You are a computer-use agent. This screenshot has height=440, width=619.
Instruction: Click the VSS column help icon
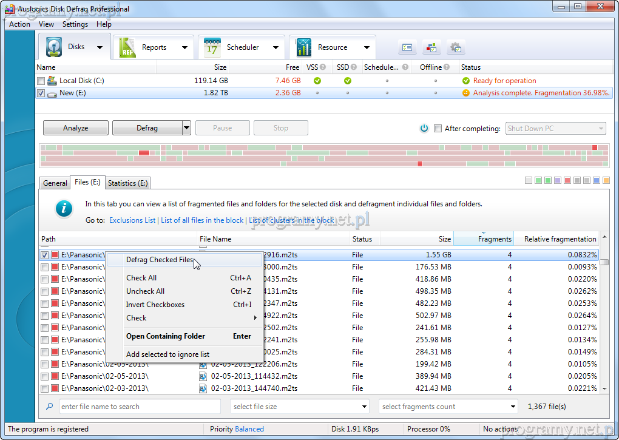[323, 67]
